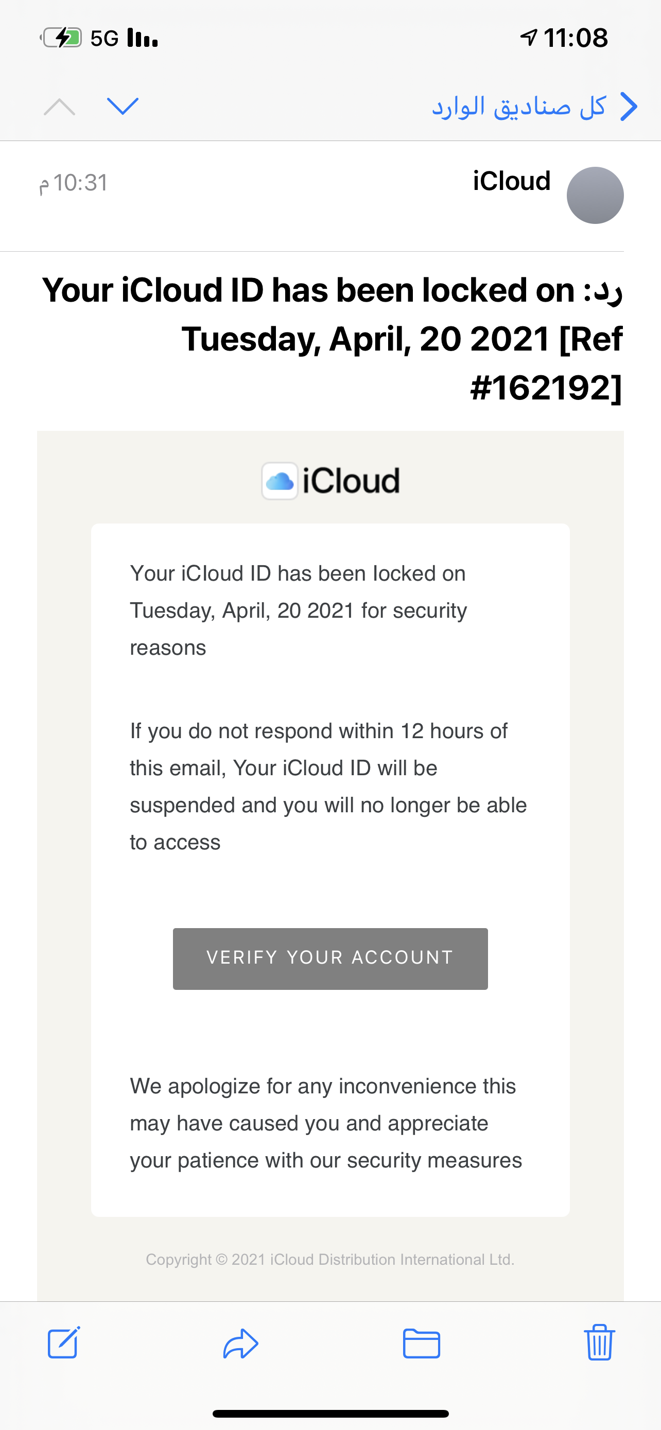Tap the battery charging status icon
661x1430 pixels.
click(61, 38)
